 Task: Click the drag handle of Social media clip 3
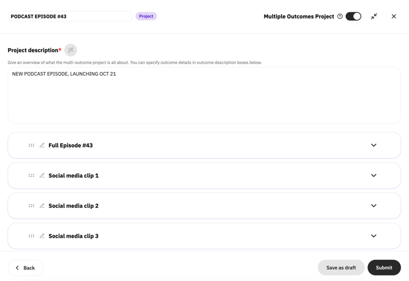31,236
